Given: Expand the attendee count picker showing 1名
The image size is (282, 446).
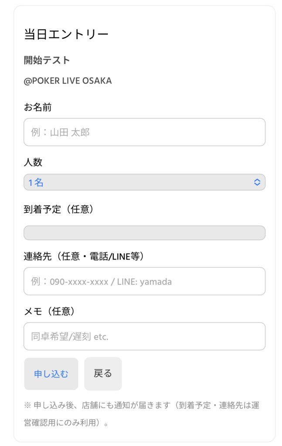Looking at the screenshot, I should point(144,182).
